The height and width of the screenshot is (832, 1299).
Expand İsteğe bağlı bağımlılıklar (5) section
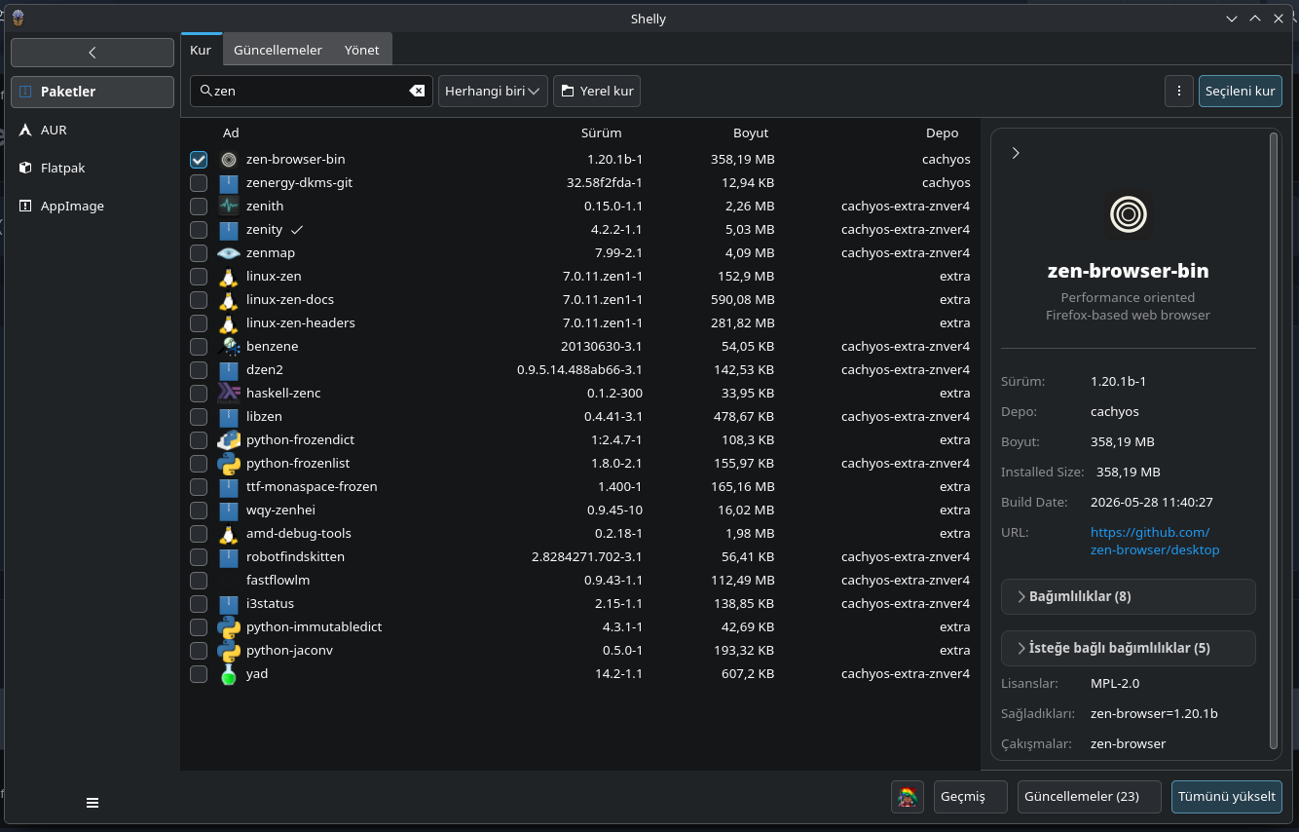pyautogui.click(x=1128, y=648)
